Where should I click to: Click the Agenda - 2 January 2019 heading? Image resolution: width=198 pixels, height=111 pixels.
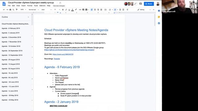(x=61, y=102)
